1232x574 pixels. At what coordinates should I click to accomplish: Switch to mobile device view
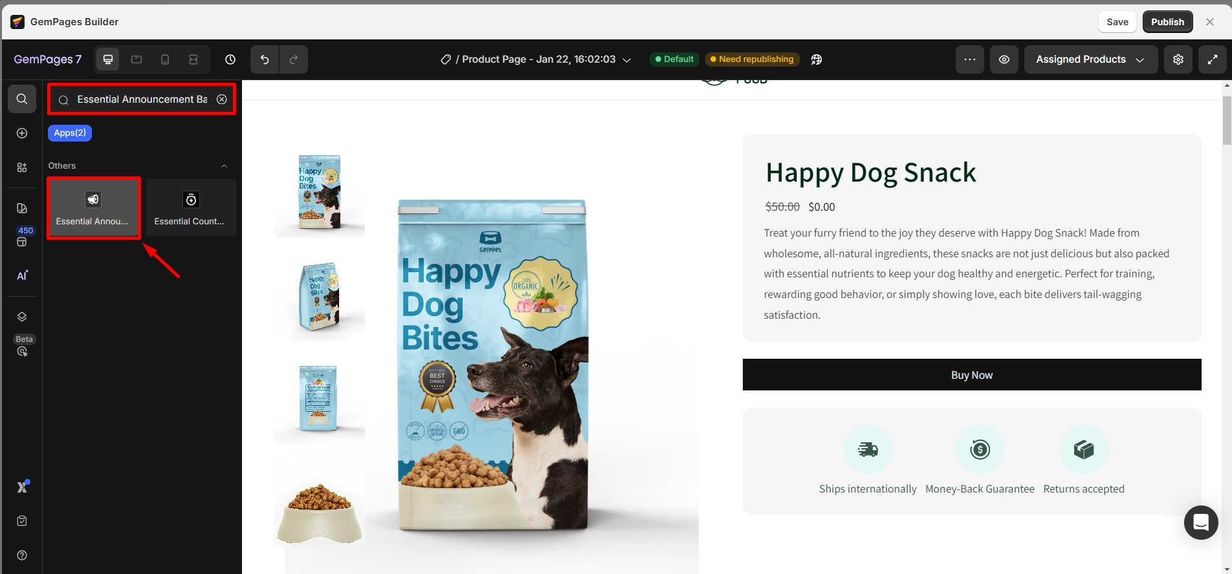coord(165,59)
